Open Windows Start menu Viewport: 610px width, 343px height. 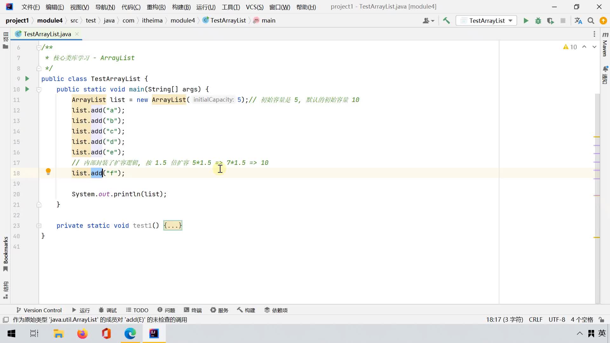(x=11, y=333)
